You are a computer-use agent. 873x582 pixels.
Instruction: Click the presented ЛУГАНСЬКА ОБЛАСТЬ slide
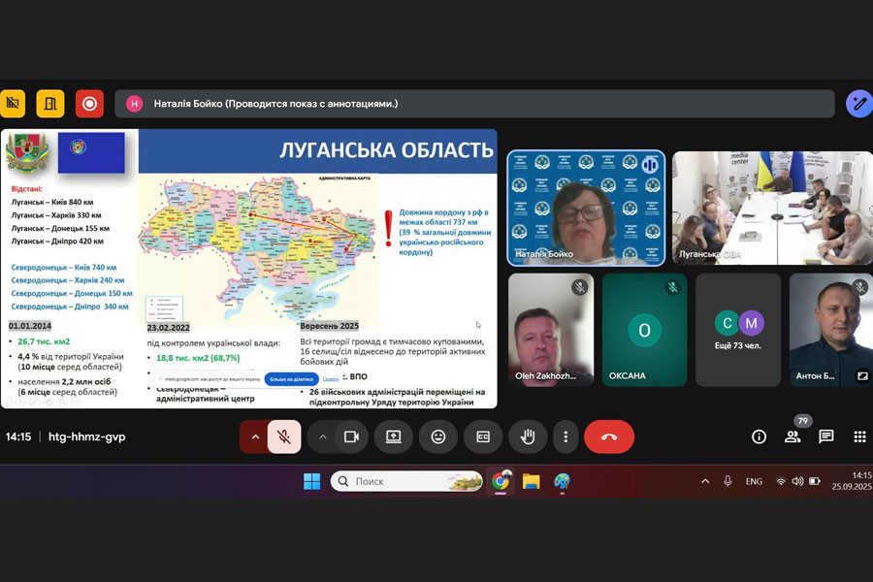248,269
